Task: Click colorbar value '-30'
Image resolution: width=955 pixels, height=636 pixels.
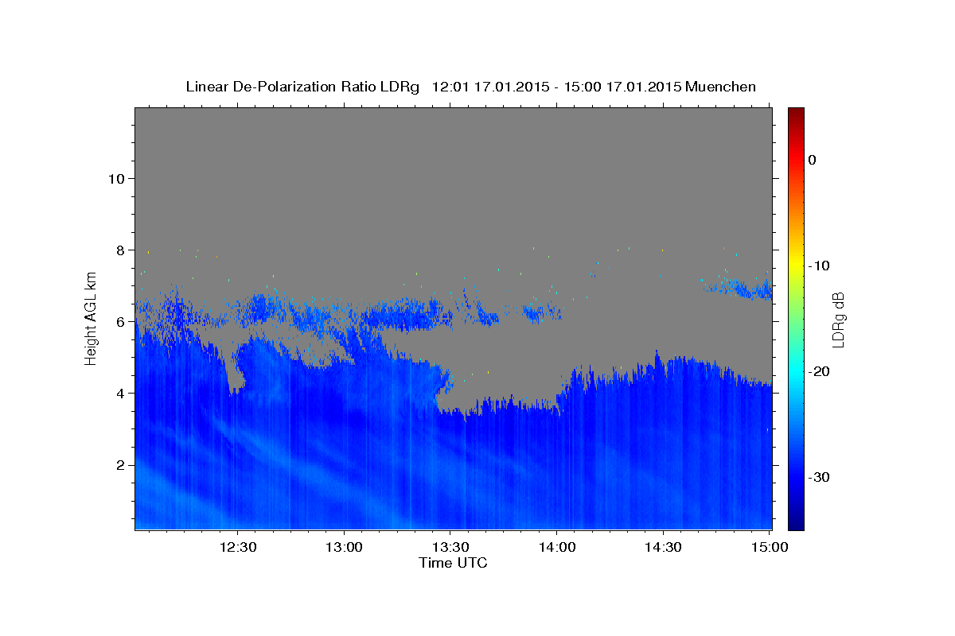Action: (818, 477)
